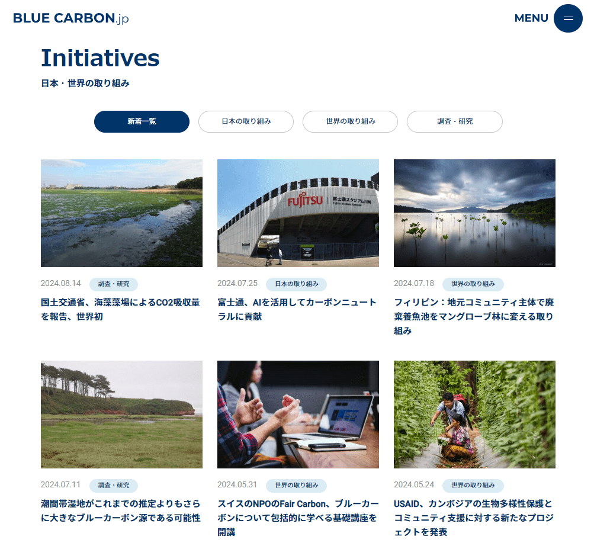Screen dimensions: 594x546
Task: Switch to the 世界の取り組み tab
Action: (351, 121)
